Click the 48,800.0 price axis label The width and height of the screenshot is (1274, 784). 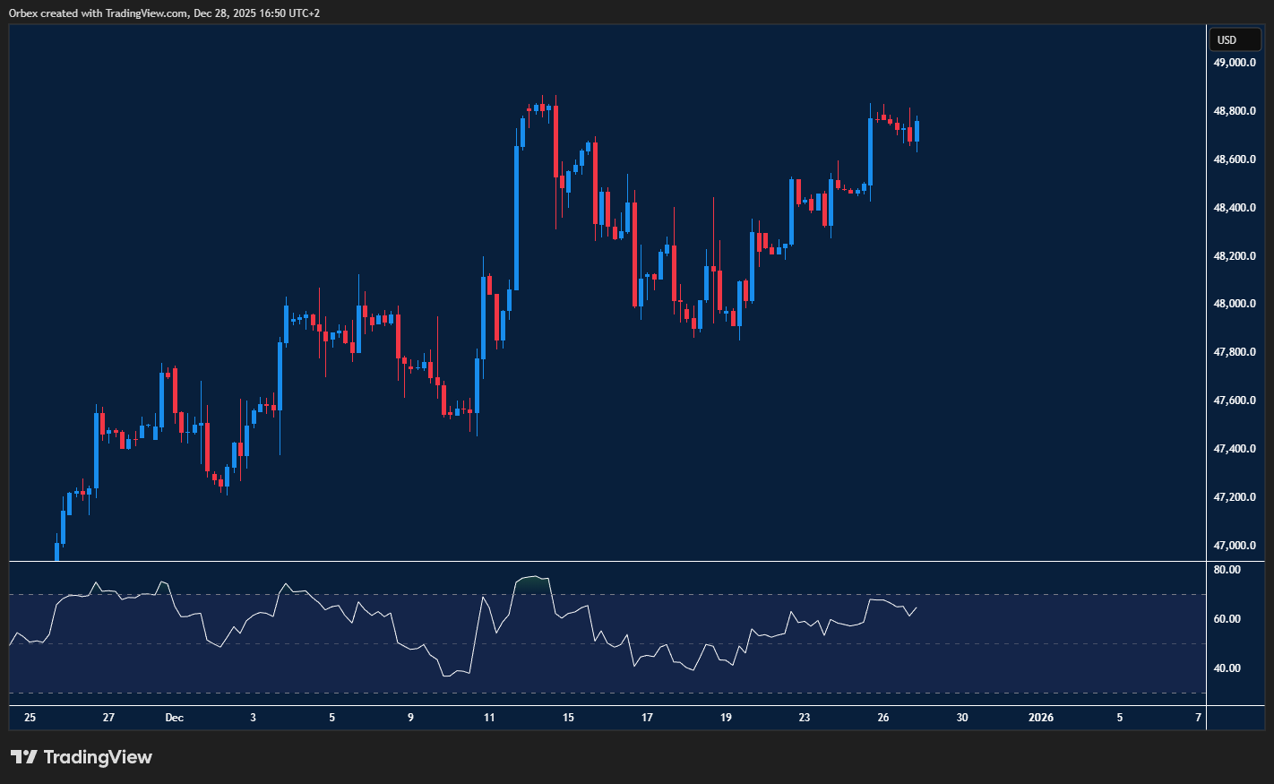pyautogui.click(x=1234, y=111)
